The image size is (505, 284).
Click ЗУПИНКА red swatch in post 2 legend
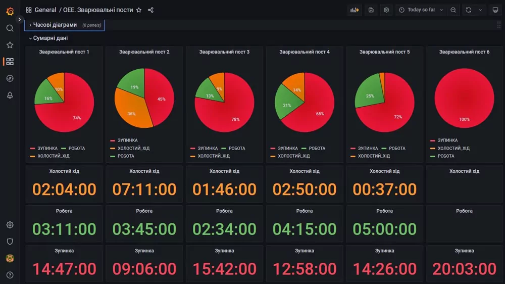113,140
